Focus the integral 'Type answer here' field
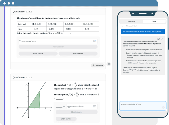This screenshot has height=125, width=169. coord(79,106)
